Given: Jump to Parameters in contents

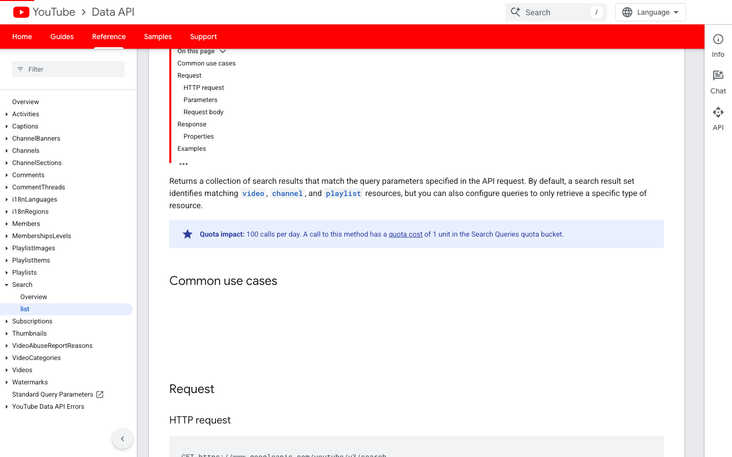Looking at the screenshot, I should 200,100.
